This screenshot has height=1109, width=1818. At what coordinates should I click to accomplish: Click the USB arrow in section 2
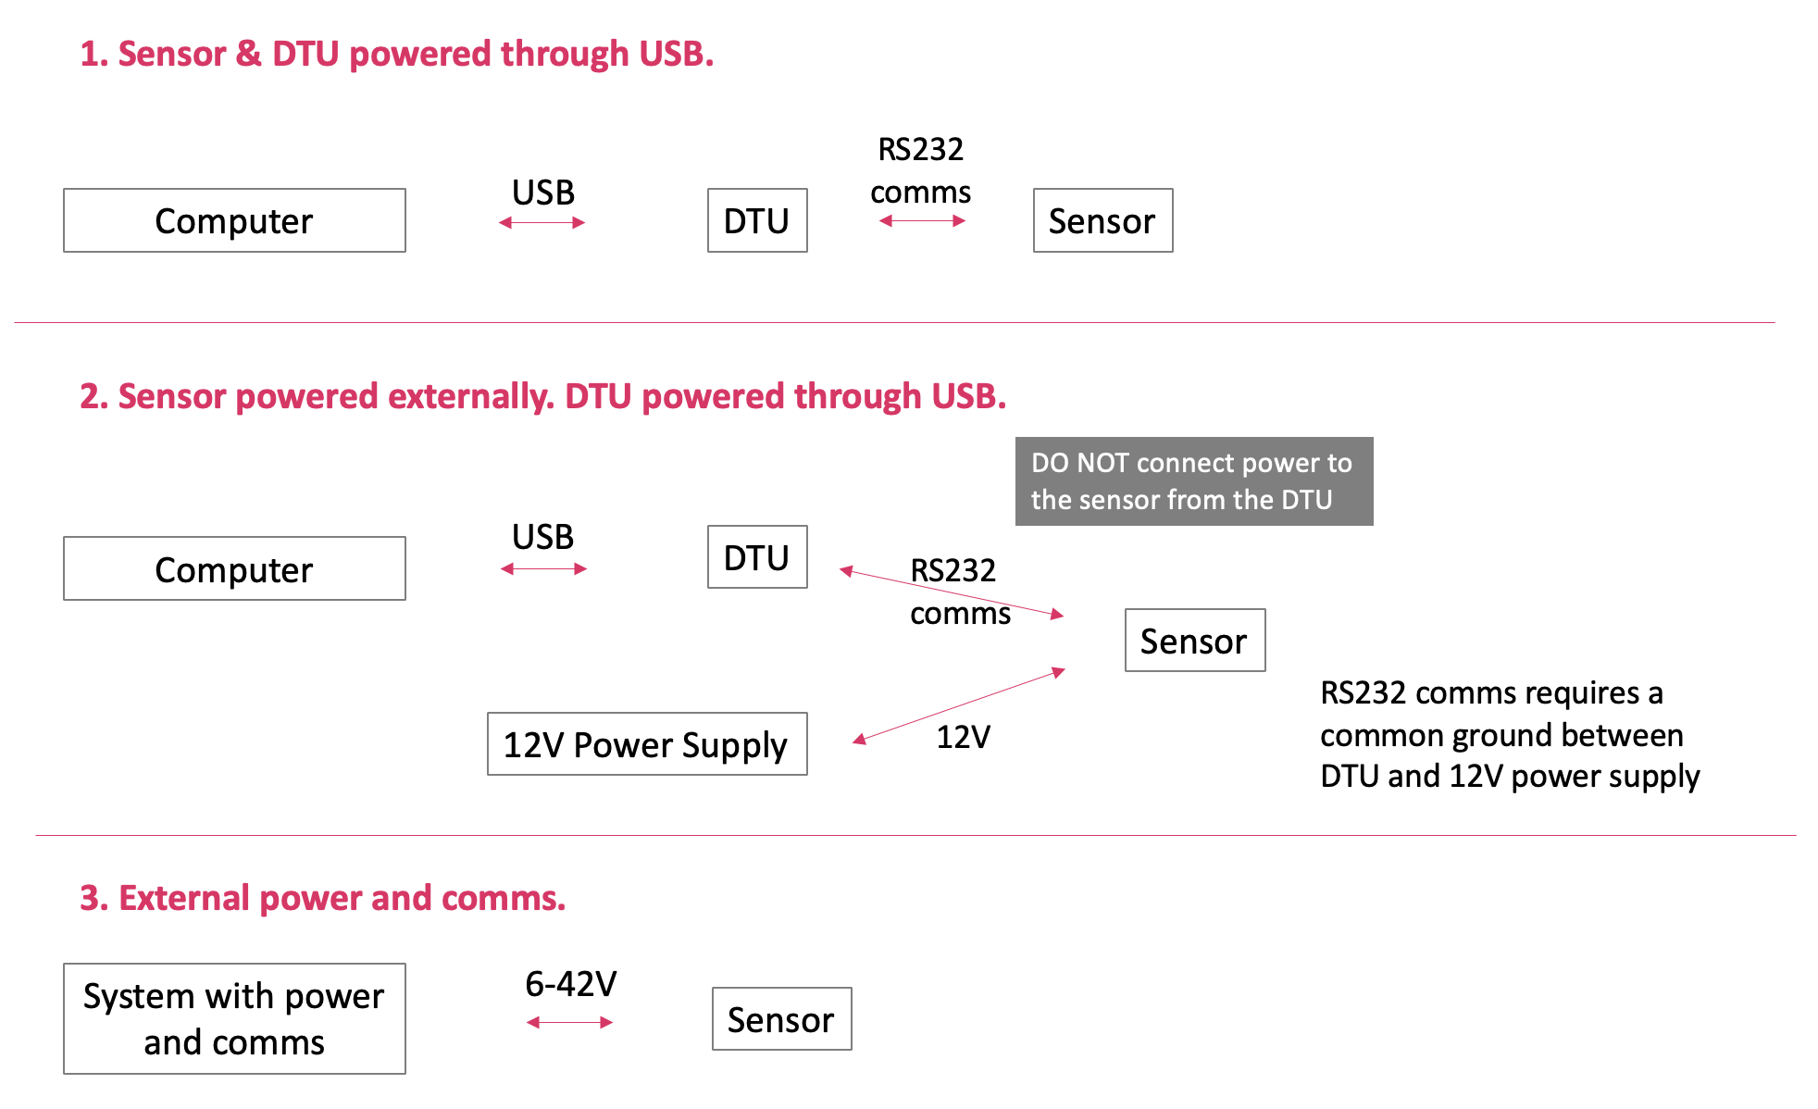543,568
